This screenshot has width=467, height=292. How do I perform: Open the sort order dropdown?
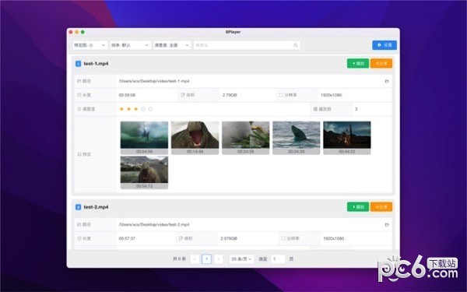(x=130, y=45)
